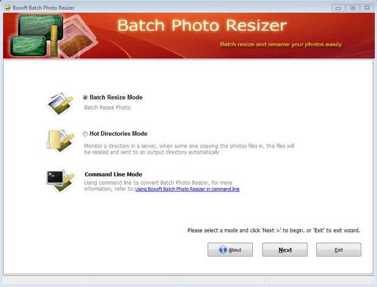Open the Using Boxoft Batch Photo Resizer link

[187, 189]
